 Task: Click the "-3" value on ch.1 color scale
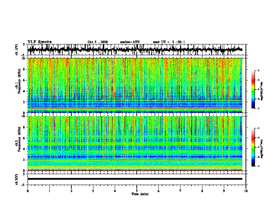[x=258, y=71]
